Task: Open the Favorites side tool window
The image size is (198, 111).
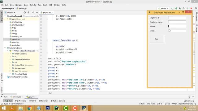Action: (2, 92)
